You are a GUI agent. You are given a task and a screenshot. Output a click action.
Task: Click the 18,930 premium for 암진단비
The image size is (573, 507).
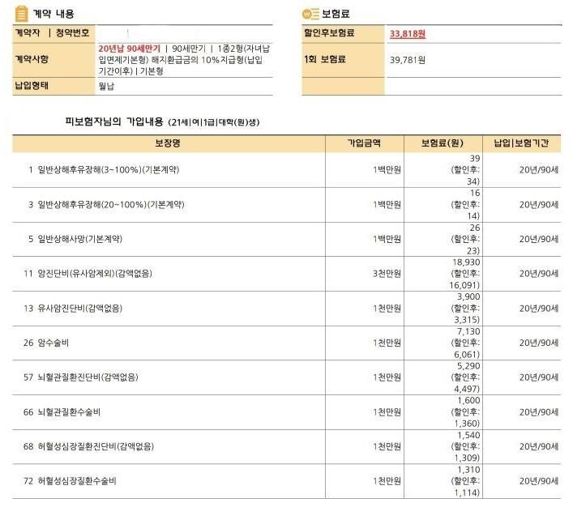pyautogui.click(x=466, y=262)
